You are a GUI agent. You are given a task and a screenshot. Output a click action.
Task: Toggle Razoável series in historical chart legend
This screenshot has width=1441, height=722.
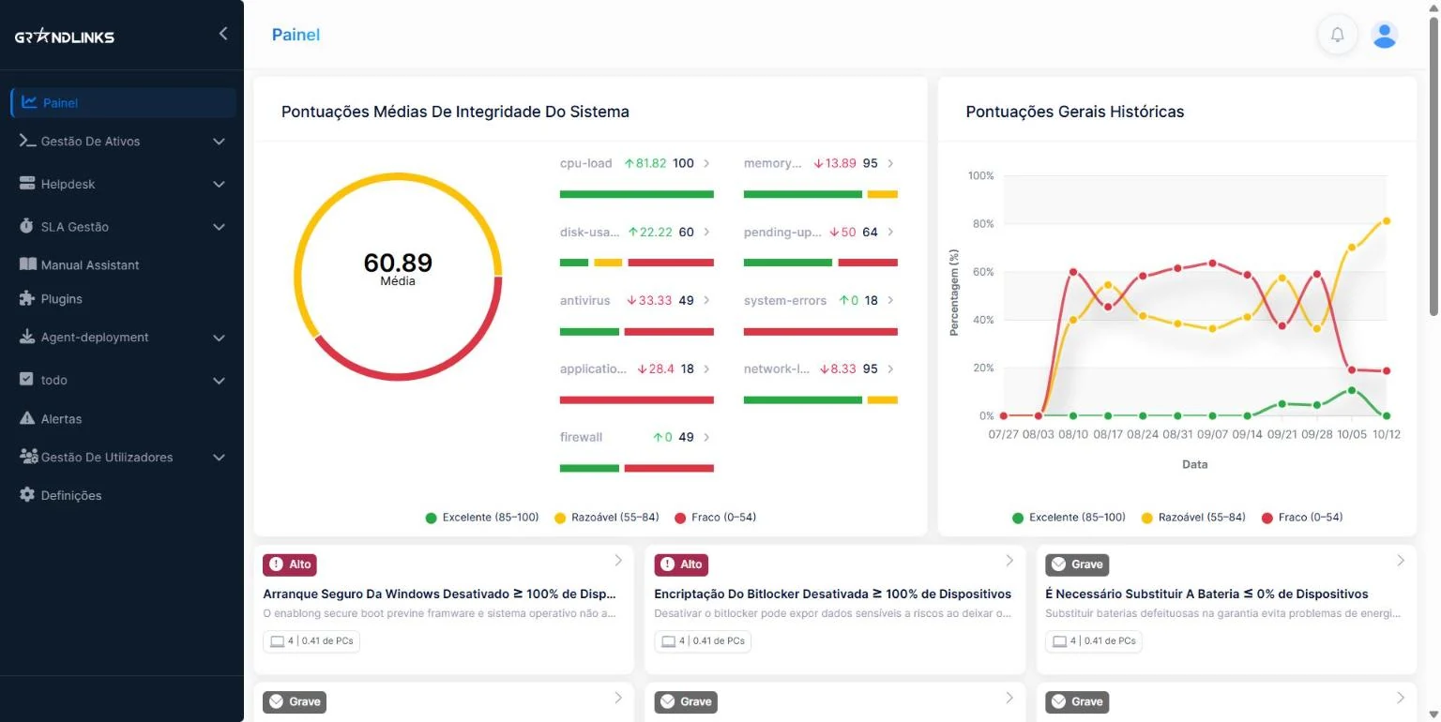point(1193,517)
